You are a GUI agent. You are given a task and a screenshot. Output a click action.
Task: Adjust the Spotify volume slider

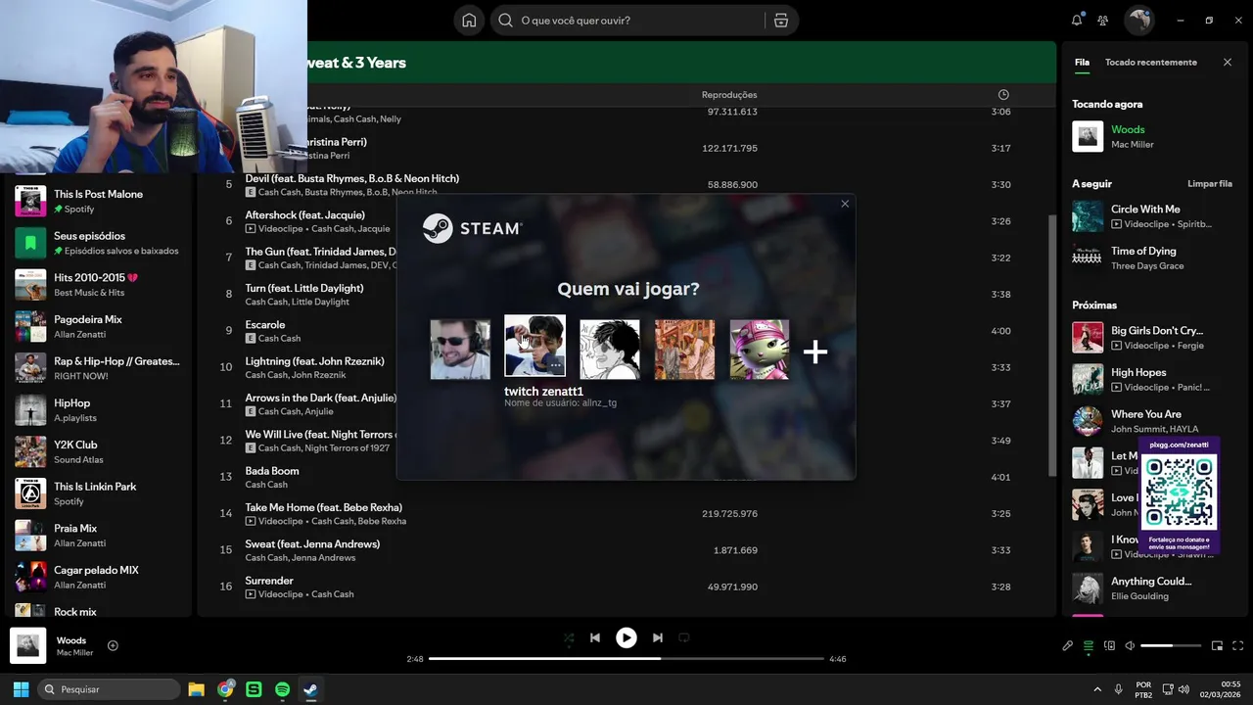1171,645
